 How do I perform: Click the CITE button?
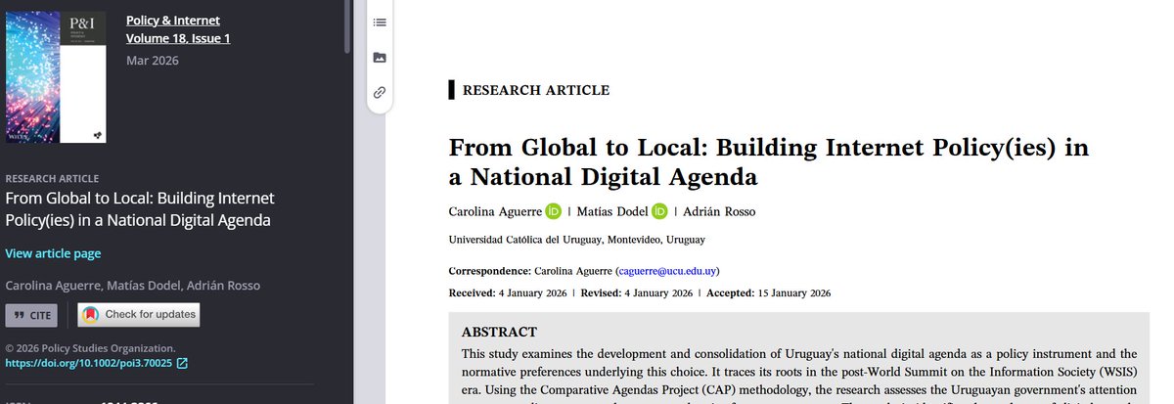(31, 315)
